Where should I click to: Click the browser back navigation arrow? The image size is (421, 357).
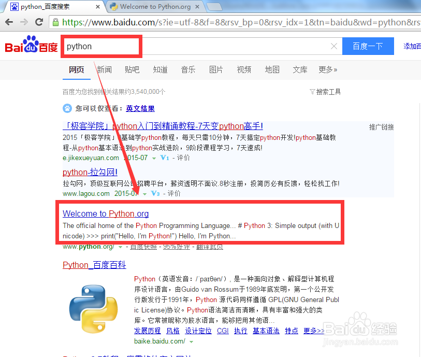9,22
